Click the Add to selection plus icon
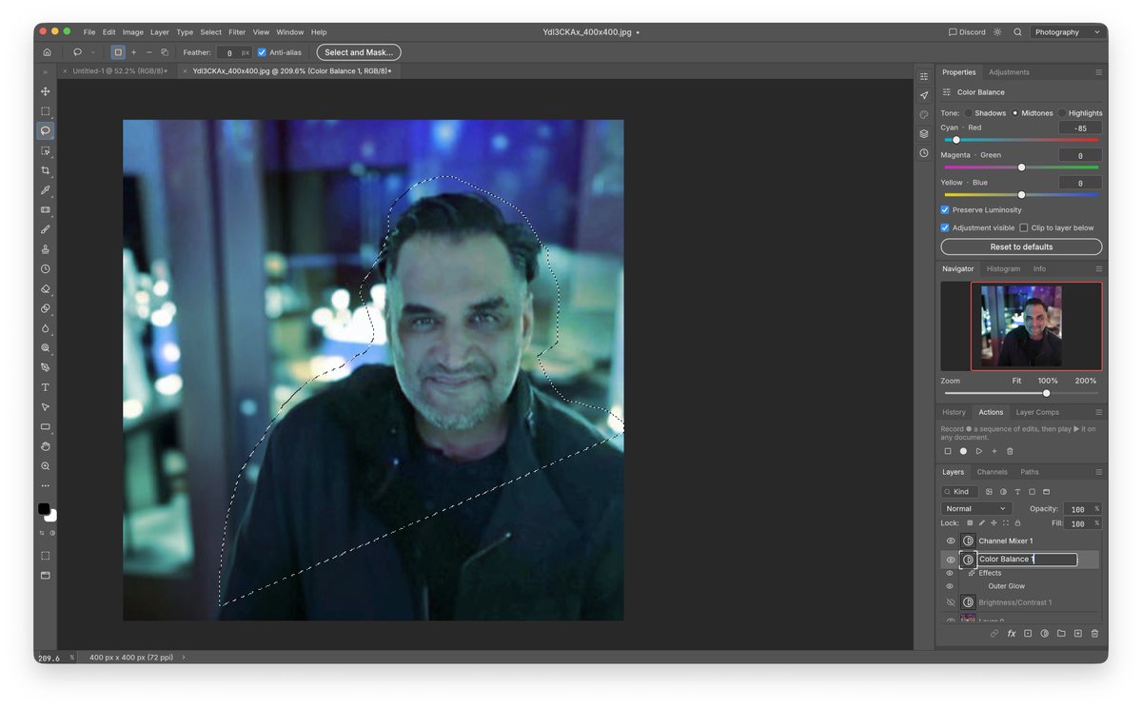The image size is (1142, 708). [x=133, y=52]
